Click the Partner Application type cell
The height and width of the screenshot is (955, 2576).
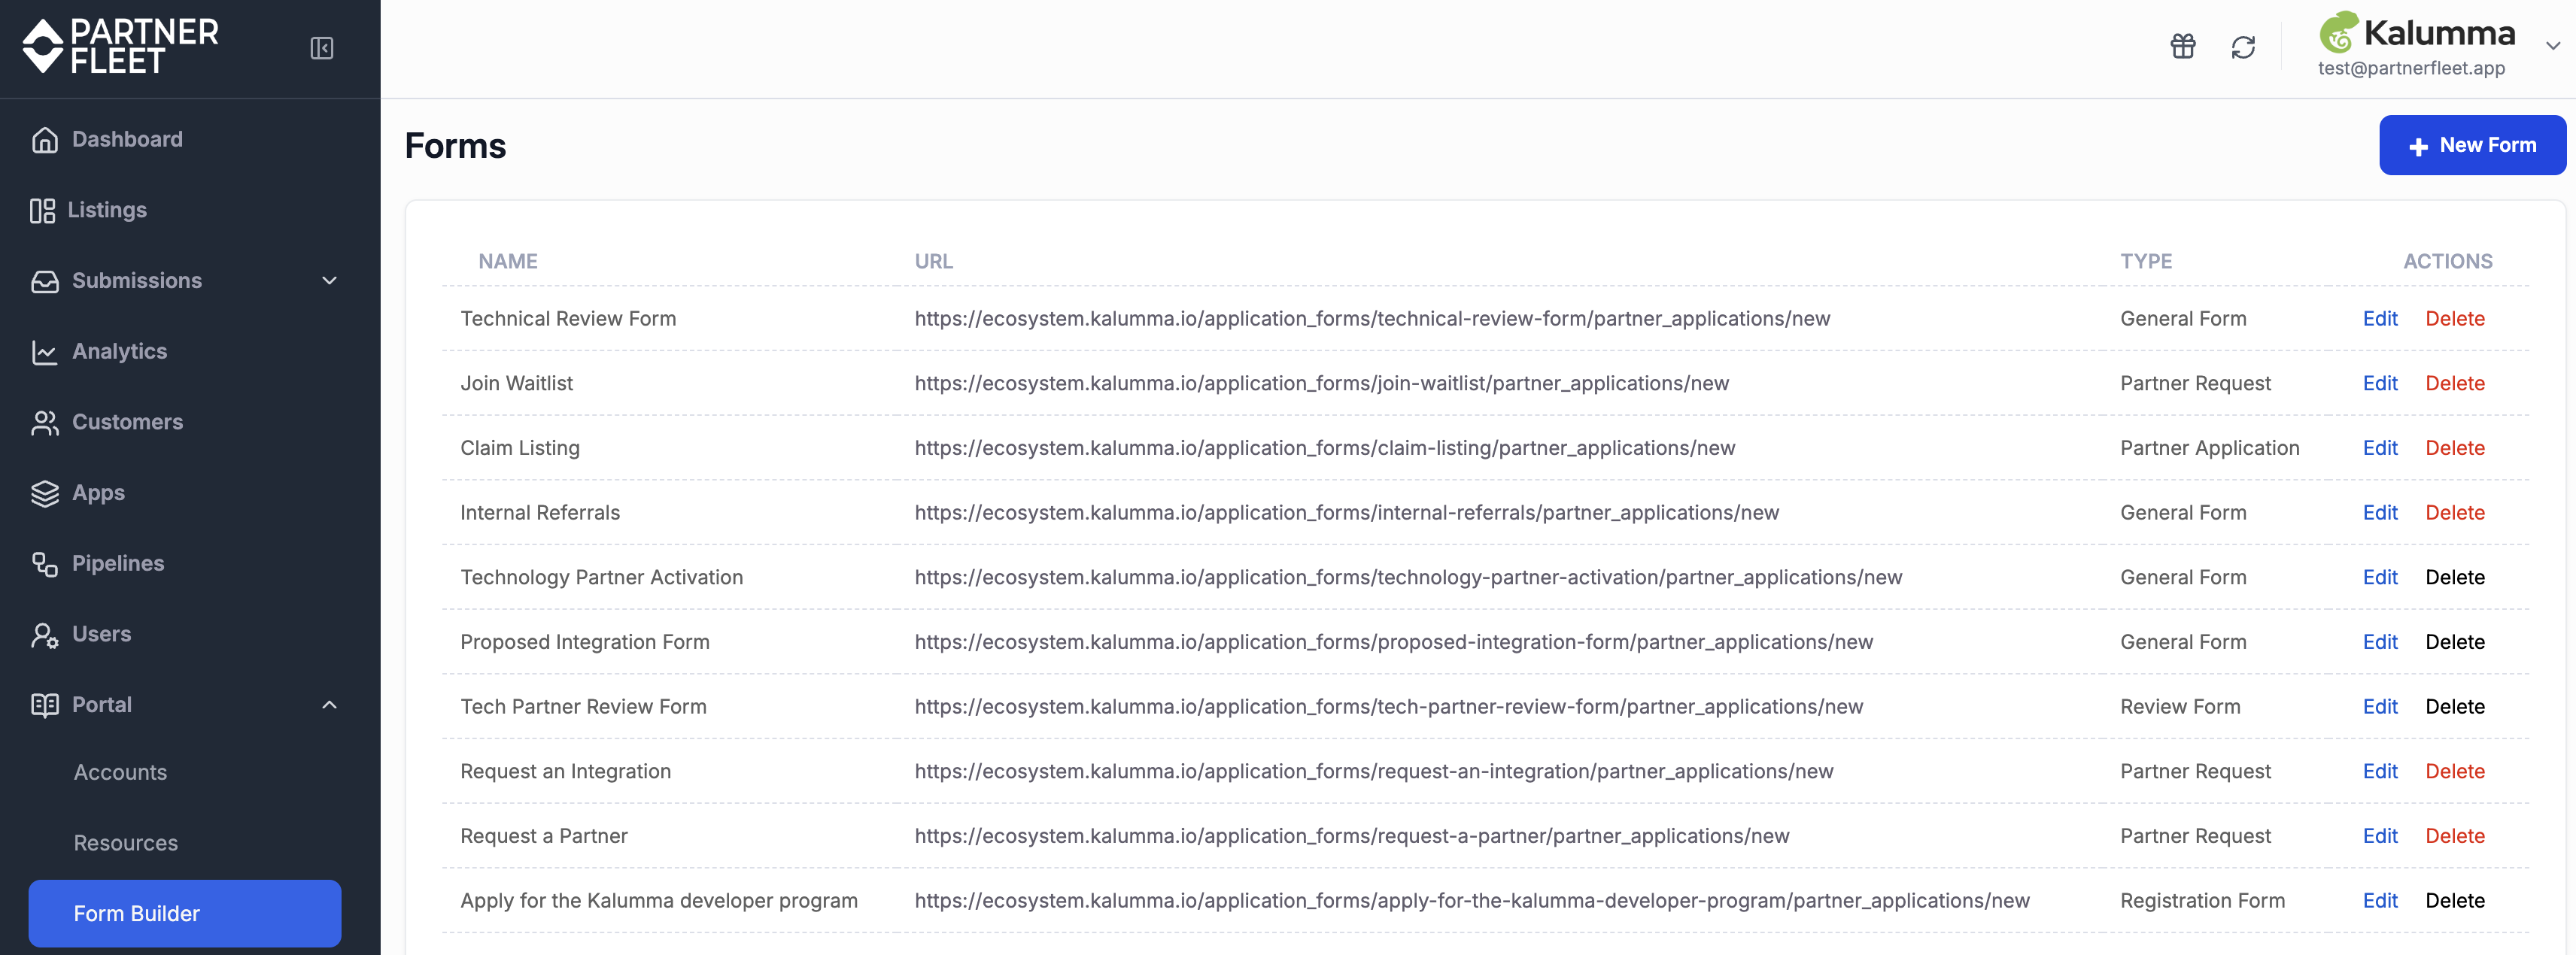pos(2210,448)
